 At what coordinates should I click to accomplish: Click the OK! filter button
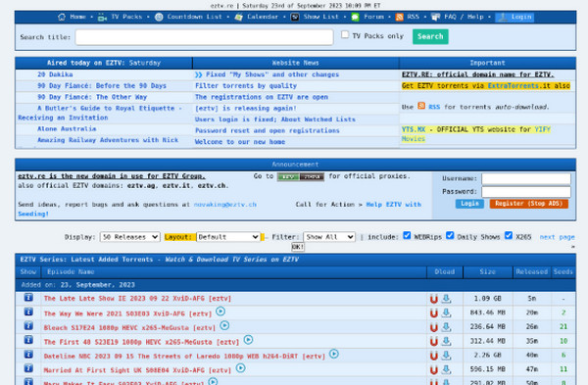[x=298, y=247]
